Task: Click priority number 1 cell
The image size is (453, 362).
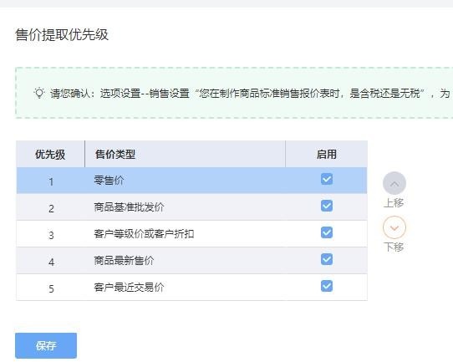Action: click(51, 181)
